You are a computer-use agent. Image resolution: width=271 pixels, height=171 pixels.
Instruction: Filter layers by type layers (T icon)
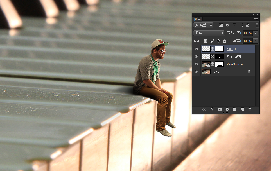234,25
